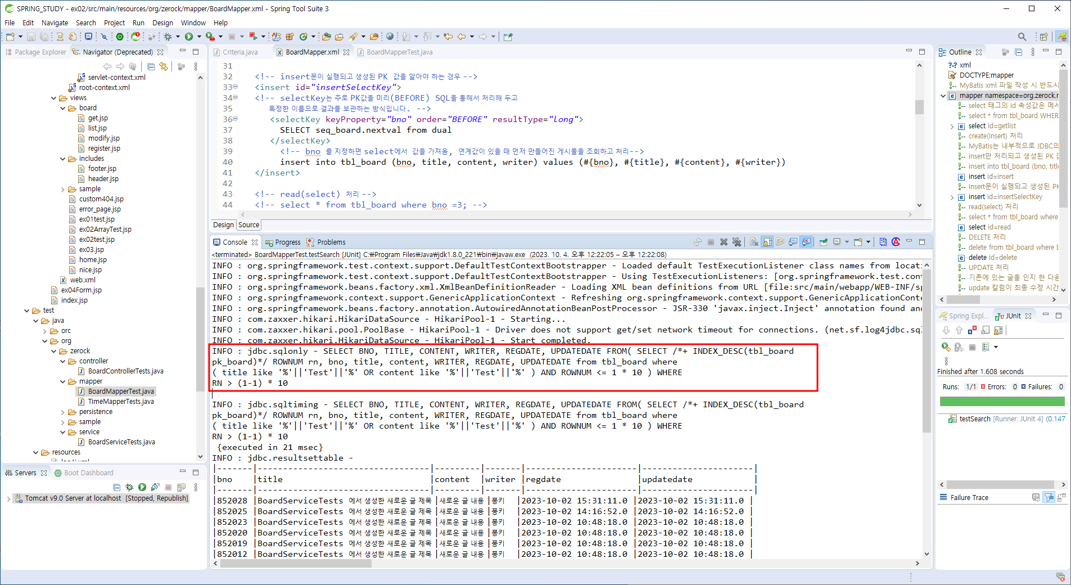
Task: Toggle Word Wrap in Console
Action: click(x=780, y=242)
